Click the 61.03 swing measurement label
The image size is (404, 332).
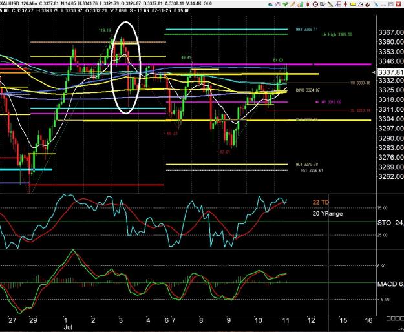tap(278, 60)
